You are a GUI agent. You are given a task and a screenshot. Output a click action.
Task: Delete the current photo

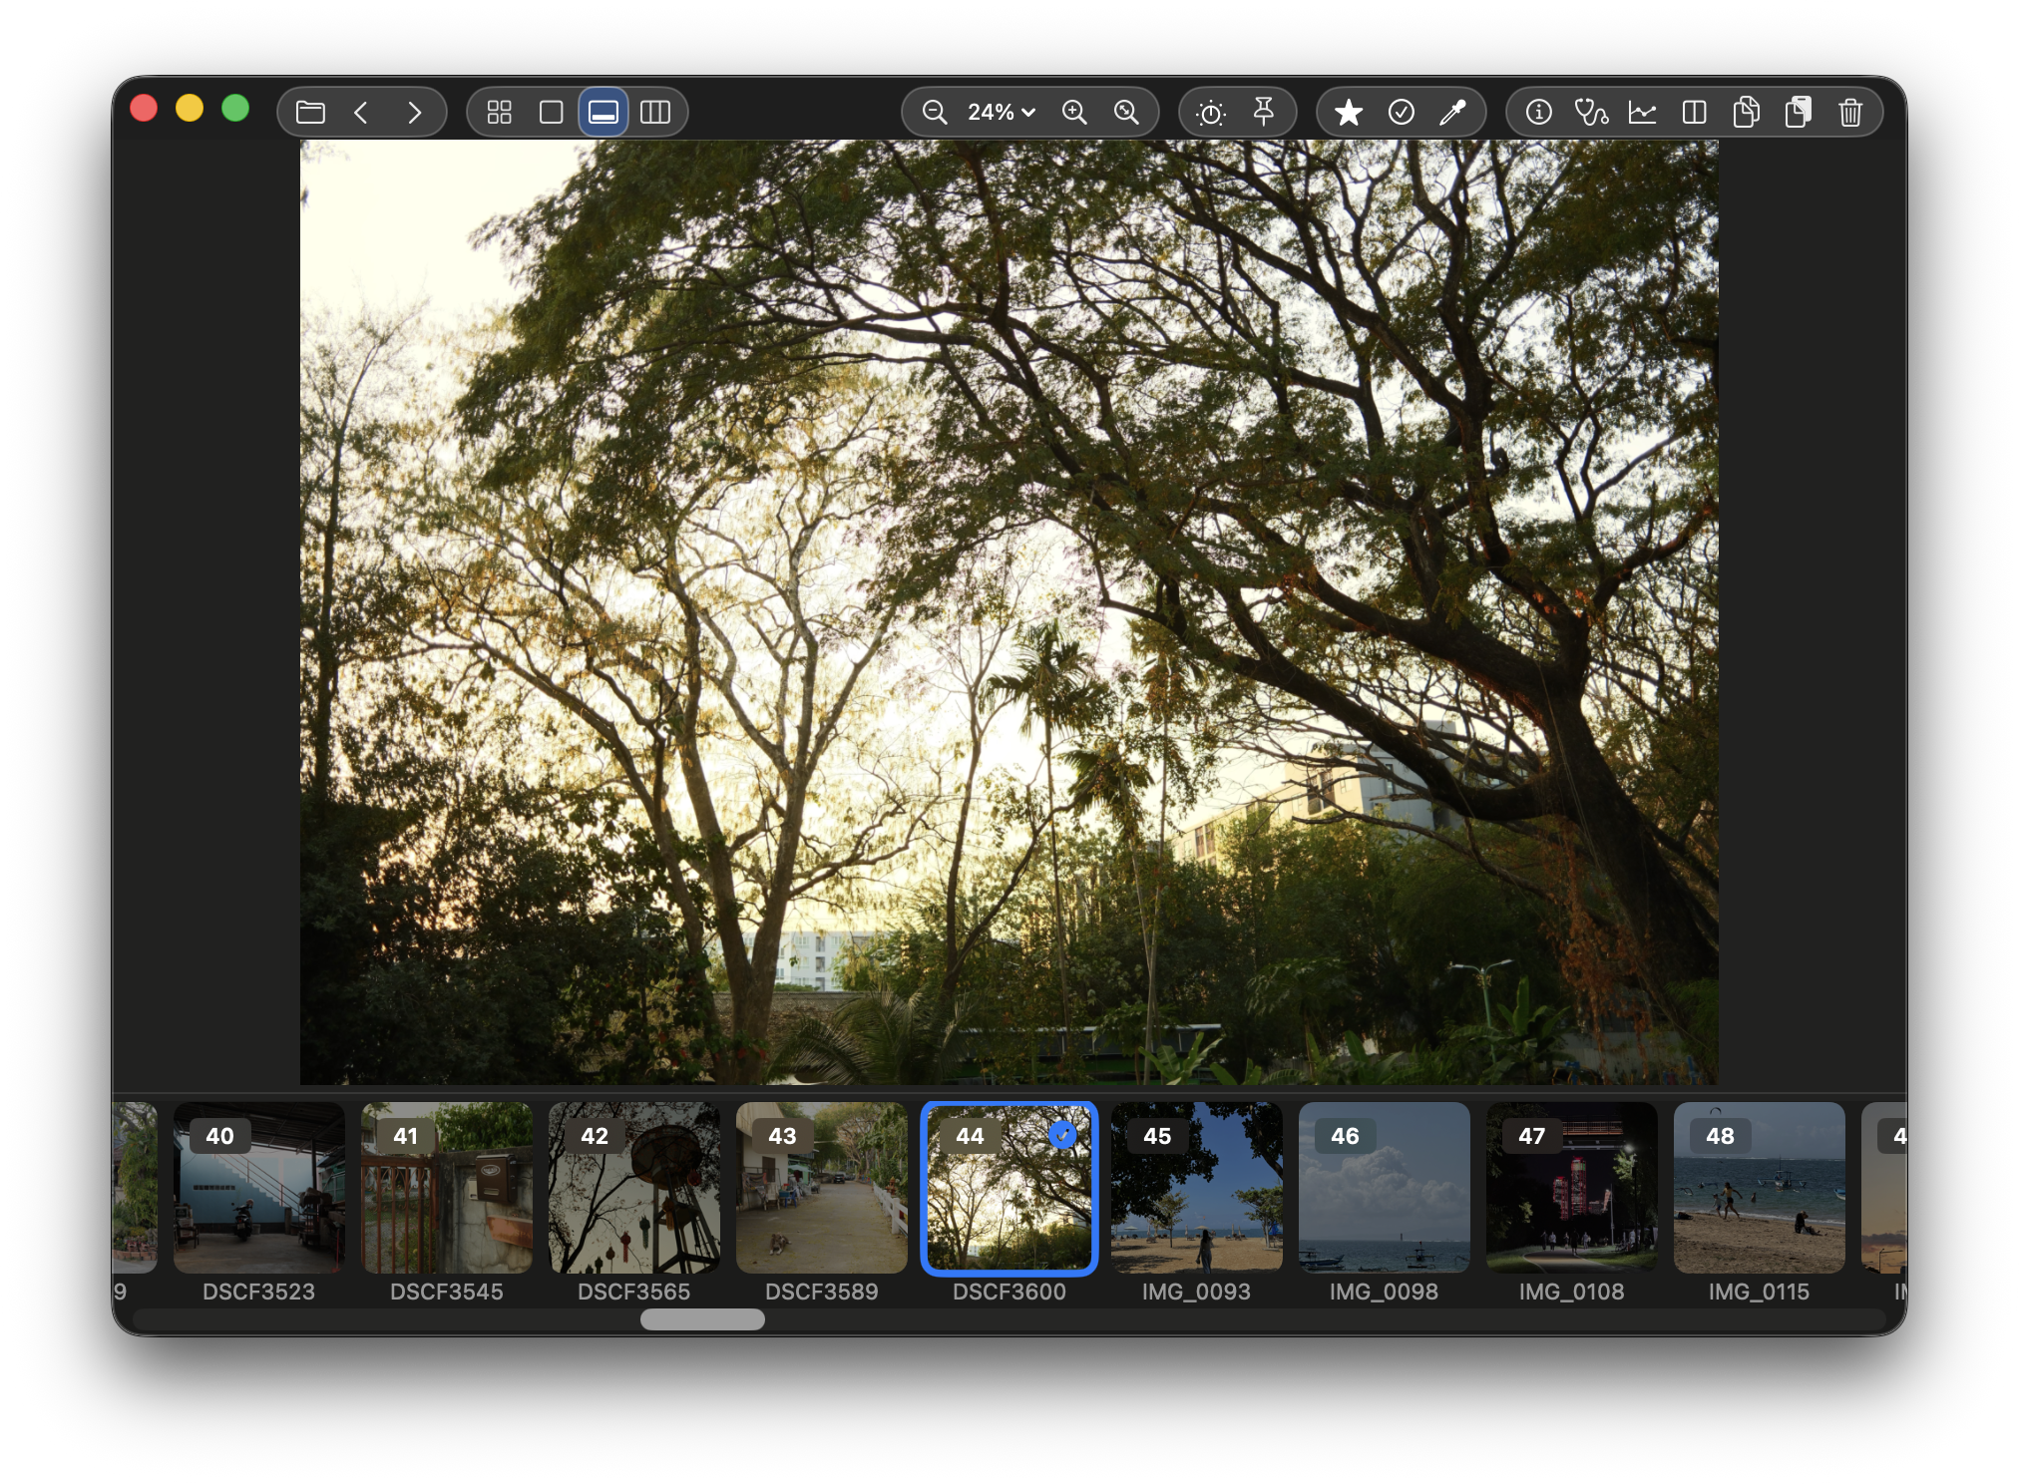click(1850, 112)
